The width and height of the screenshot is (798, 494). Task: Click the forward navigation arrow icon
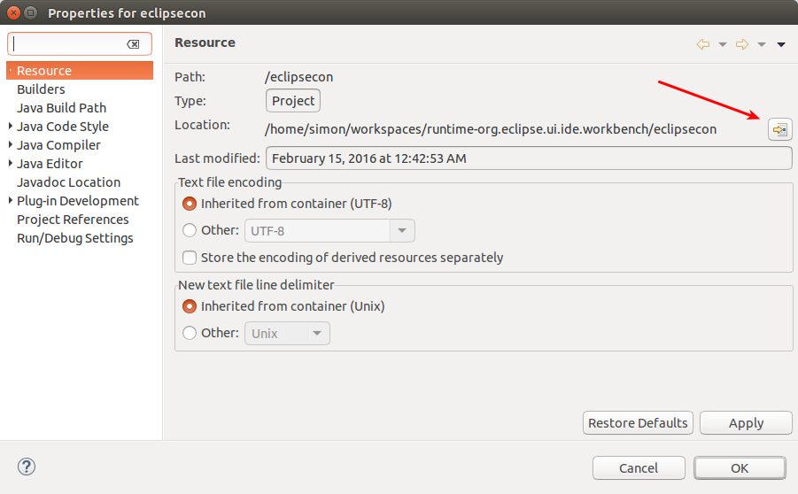742,44
